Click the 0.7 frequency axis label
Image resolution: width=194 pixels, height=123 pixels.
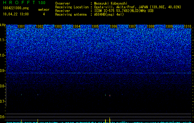pos(3,101)
